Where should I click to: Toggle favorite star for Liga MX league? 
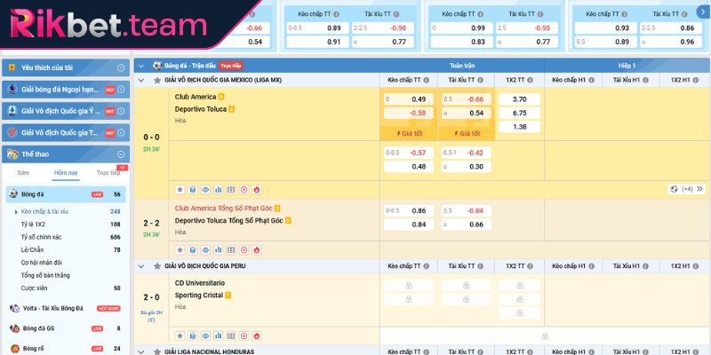[x=156, y=80]
